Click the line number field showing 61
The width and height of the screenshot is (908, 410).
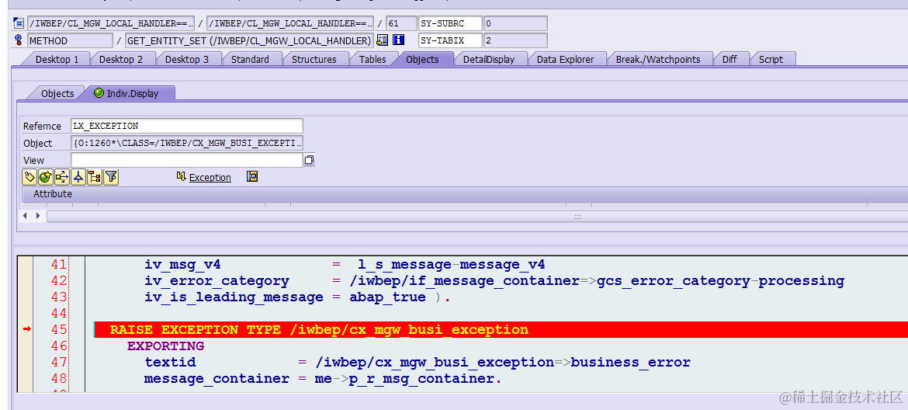(400, 24)
